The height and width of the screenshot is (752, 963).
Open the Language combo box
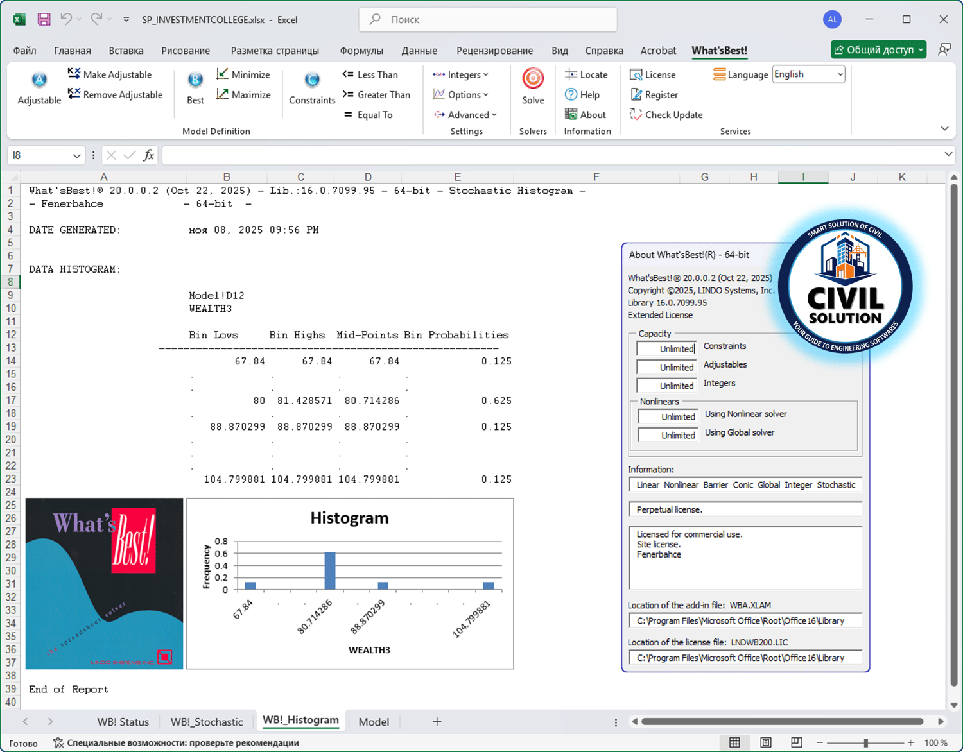click(x=808, y=74)
